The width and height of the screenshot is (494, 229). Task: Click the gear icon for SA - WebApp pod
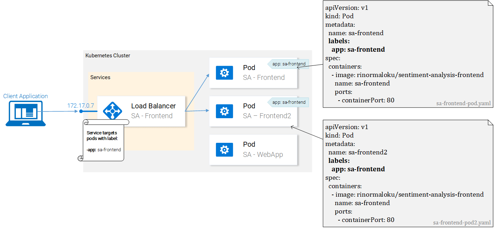tap(224, 150)
